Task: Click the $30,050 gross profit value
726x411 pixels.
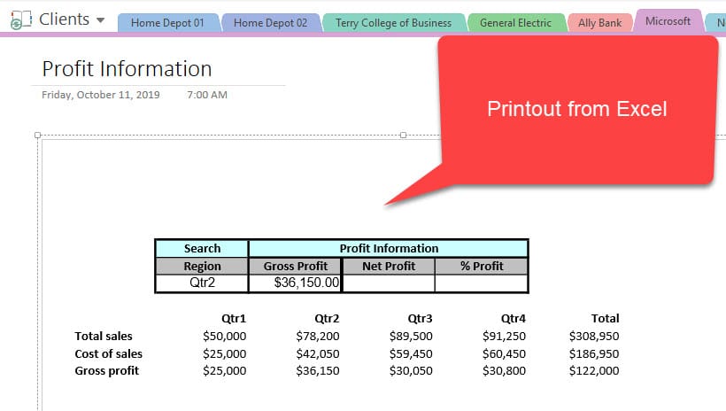Action: coord(411,370)
